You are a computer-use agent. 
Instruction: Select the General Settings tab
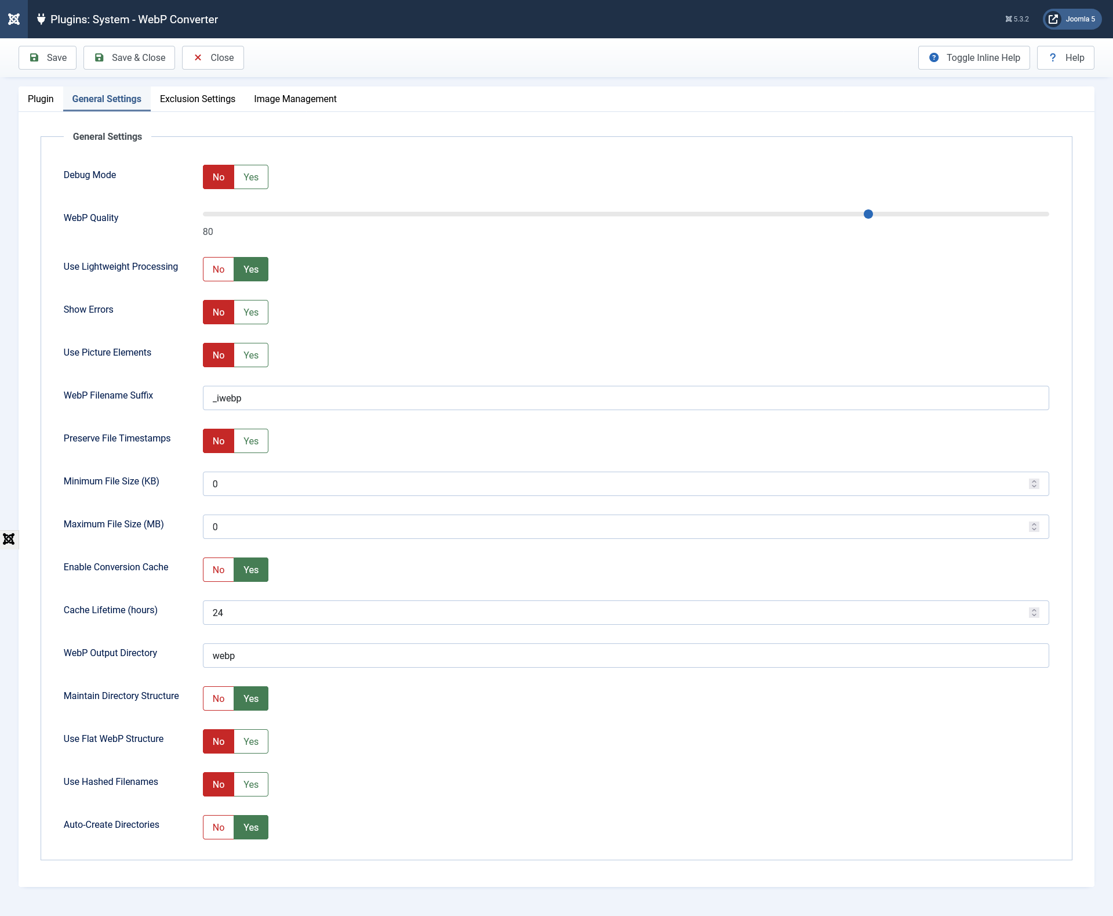coord(107,99)
